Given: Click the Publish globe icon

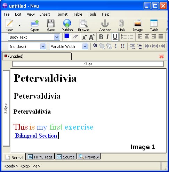Looking at the screenshot, I should coord(67,23).
